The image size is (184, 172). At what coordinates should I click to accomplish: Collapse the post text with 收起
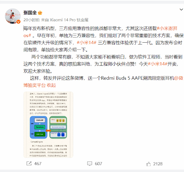point(52,85)
